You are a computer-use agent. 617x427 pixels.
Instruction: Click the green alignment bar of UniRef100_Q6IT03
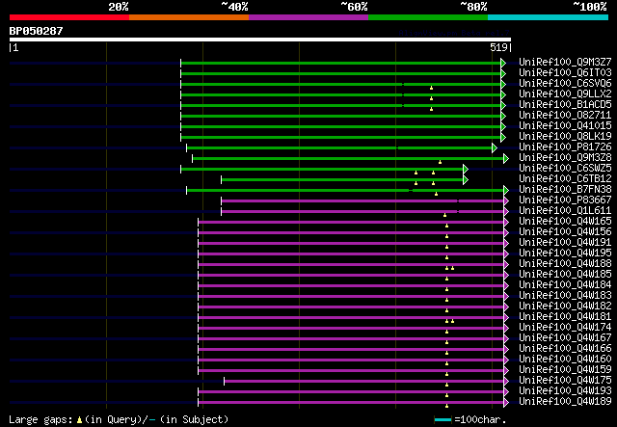click(340, 73)
